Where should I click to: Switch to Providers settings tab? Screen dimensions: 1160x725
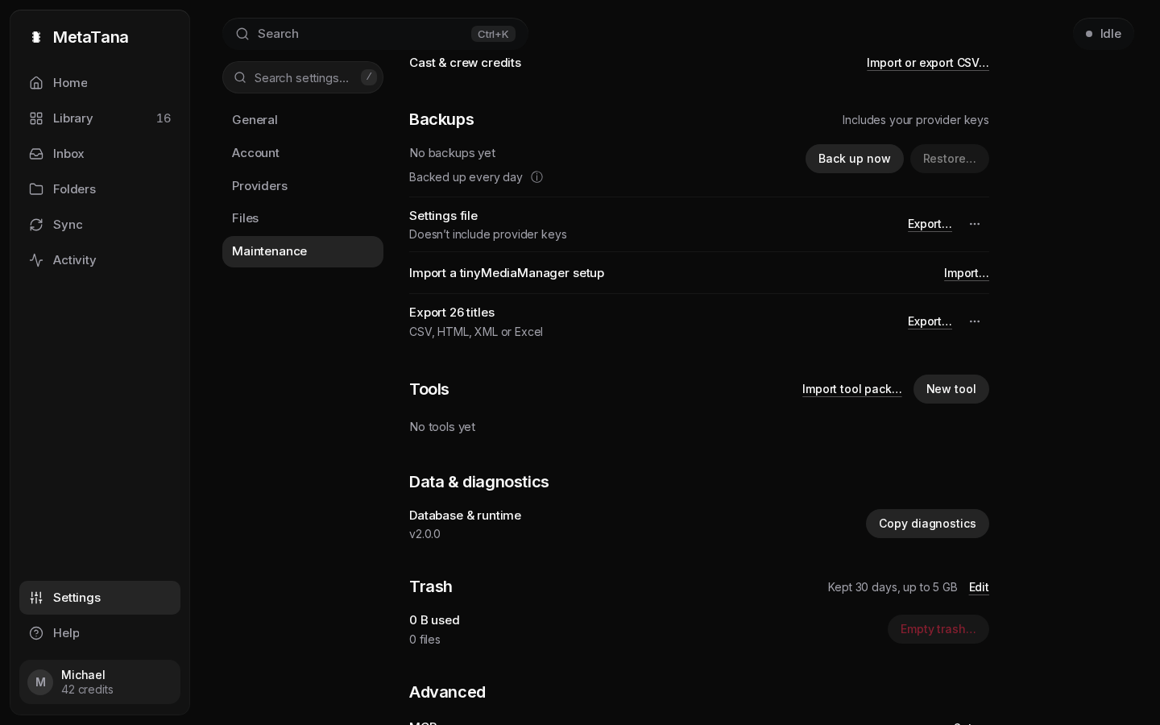click(x=303, y=186)
